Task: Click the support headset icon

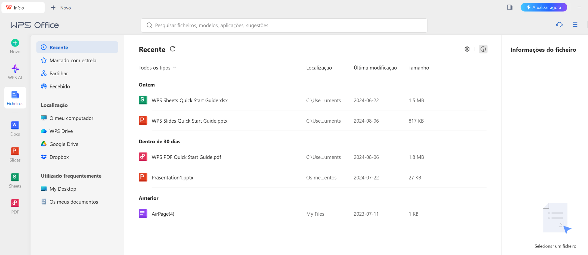Action: 559,25
